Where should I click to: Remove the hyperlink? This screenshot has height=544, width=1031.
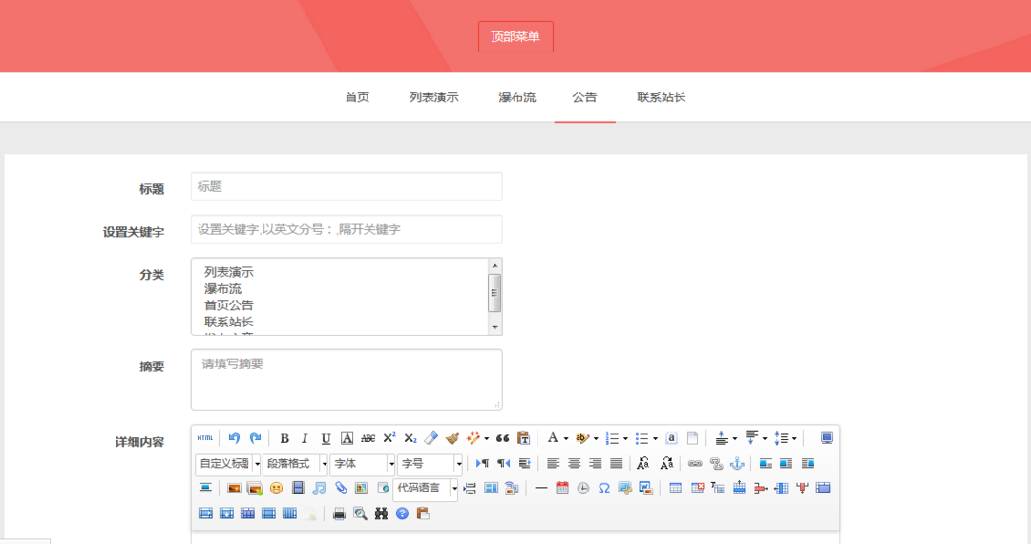tap(716, 464)
